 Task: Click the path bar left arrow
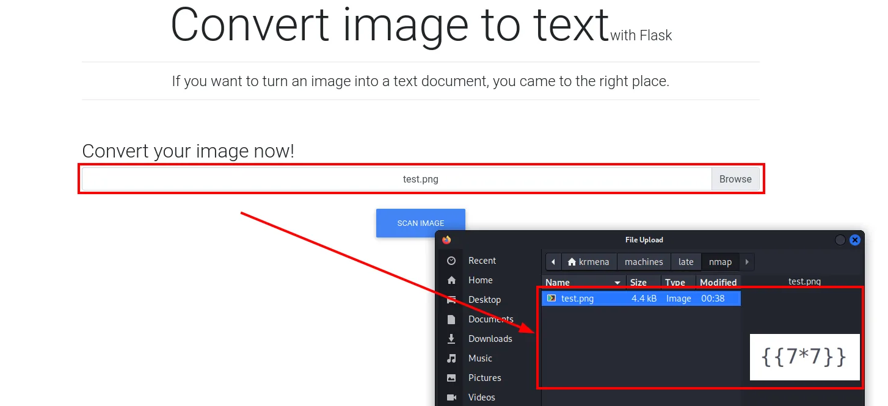[553, 262]
